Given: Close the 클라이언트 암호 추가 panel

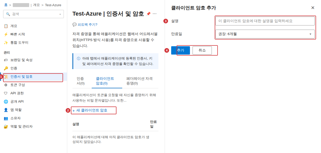Looking at the screenshot, I should 313,8.
